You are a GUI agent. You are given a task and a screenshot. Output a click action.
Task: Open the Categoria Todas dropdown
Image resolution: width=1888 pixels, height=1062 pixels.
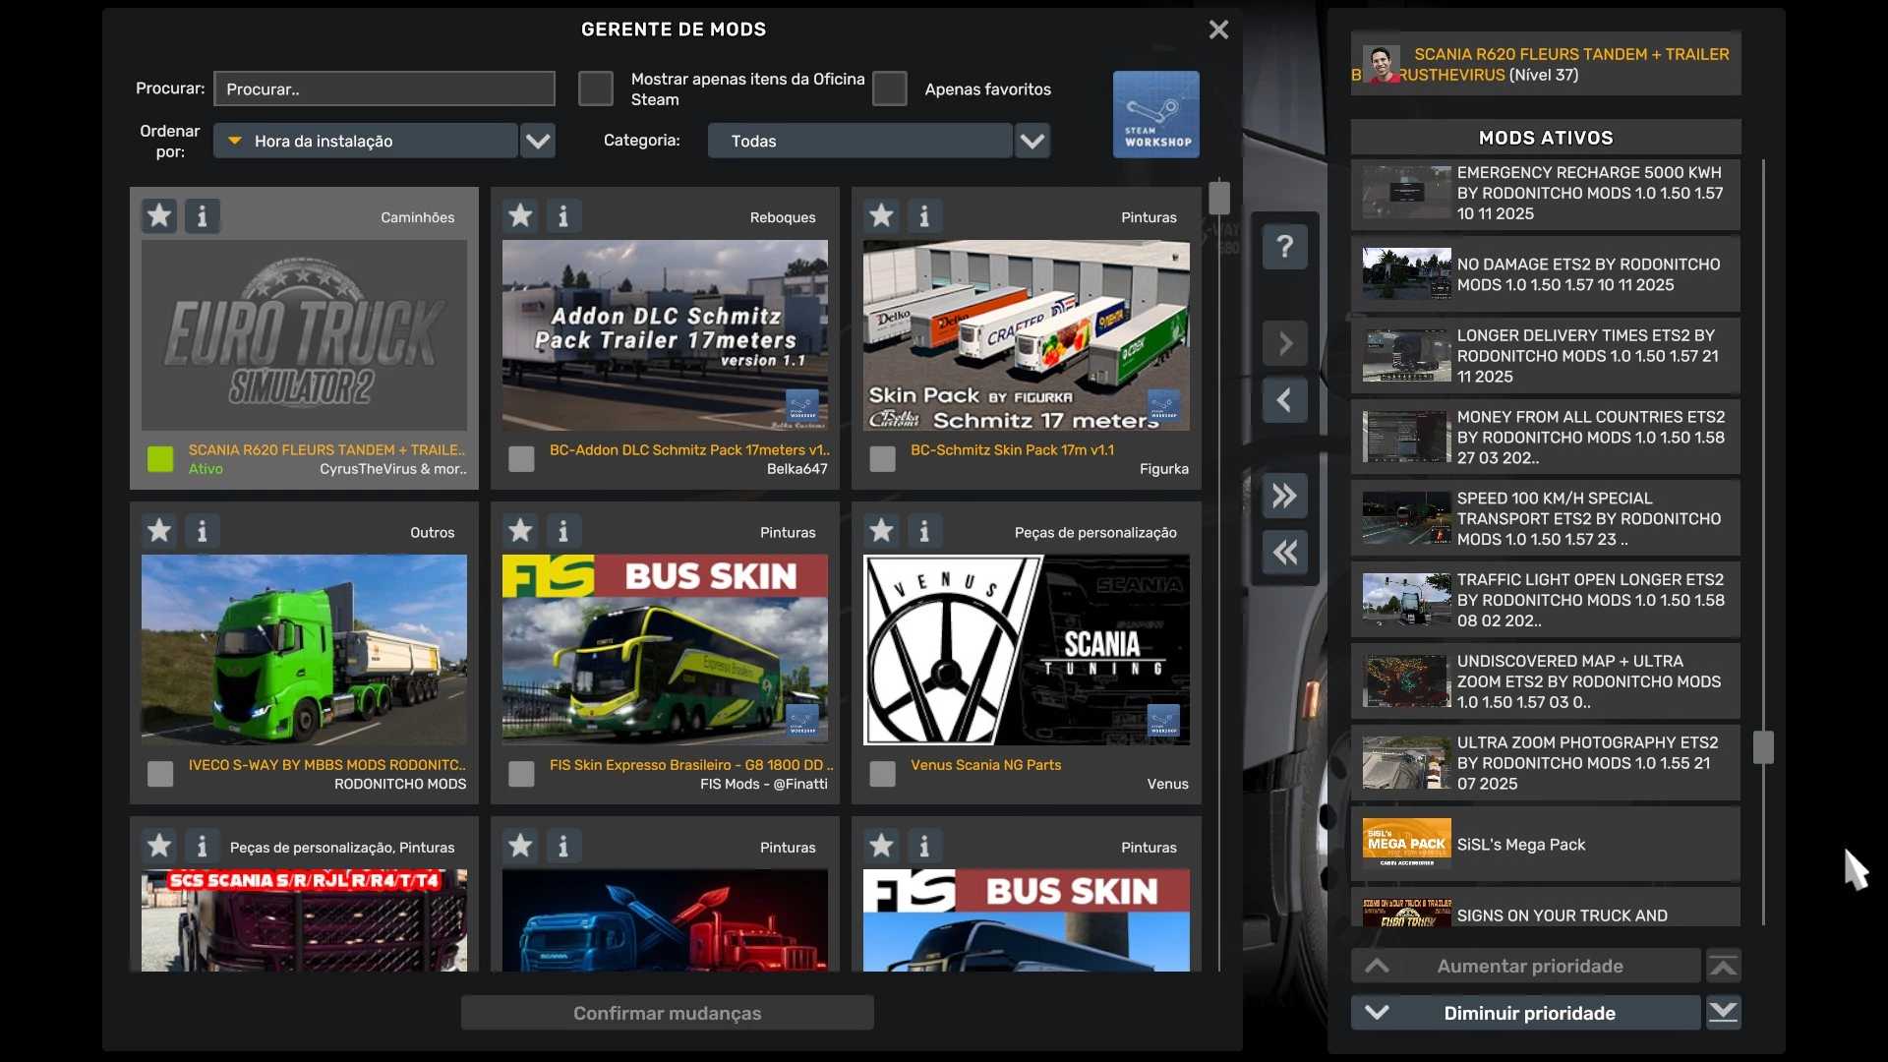pyautogui.click(x=1032, y=141)
